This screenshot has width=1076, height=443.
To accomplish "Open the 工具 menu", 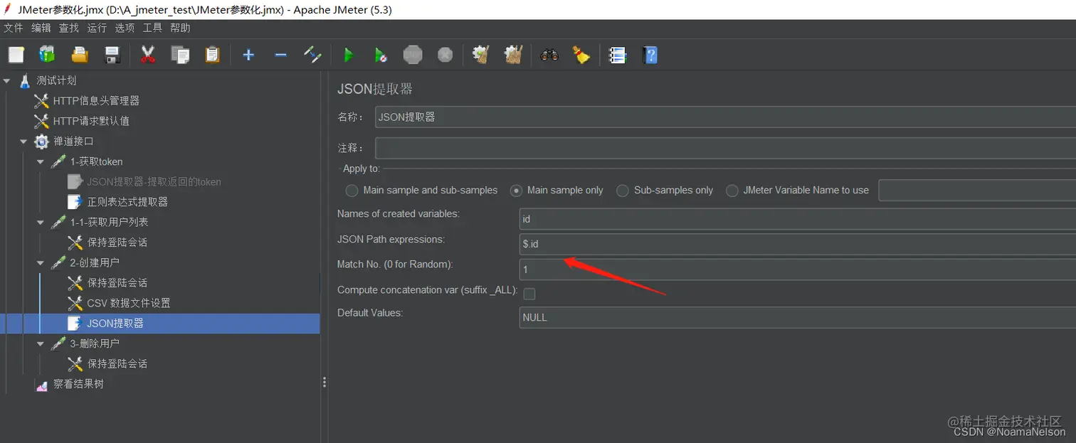I will [x=152, y=28].
